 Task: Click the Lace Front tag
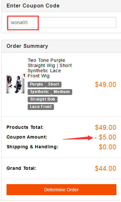[41, 107]
